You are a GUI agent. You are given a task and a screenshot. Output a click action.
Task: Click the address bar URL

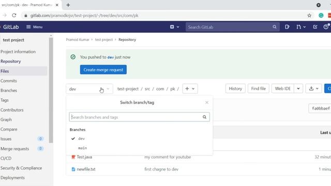pyautogui.click(x=84, y=16)
